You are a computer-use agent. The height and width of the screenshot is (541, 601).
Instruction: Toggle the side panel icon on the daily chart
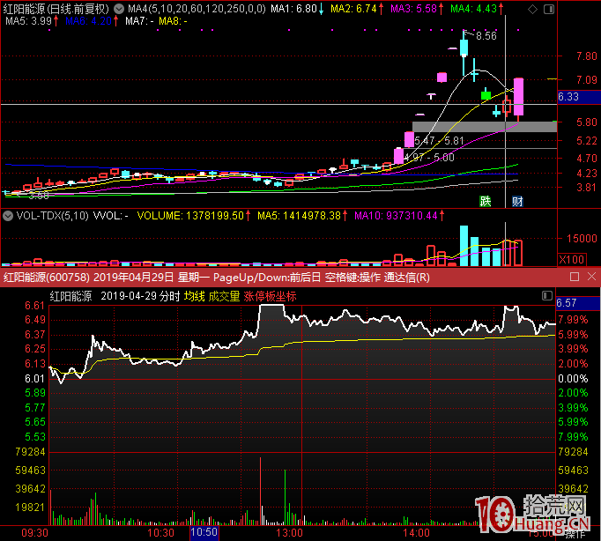pyautogui.click(x=549, y=9)
